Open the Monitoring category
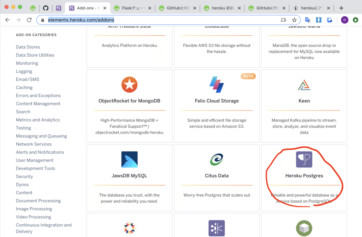The image size is (362, 237). (x=27, y=63)
